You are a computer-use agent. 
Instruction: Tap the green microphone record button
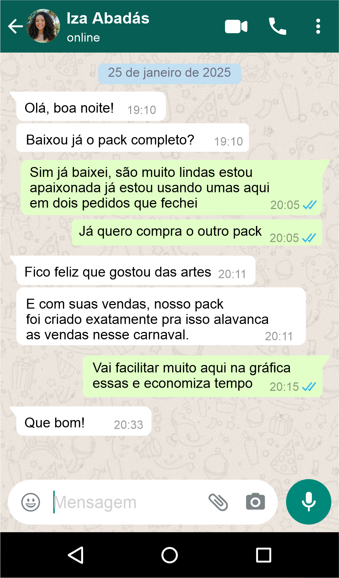pos(309,502)
